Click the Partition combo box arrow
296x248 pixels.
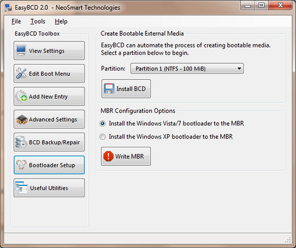[239, 69]
